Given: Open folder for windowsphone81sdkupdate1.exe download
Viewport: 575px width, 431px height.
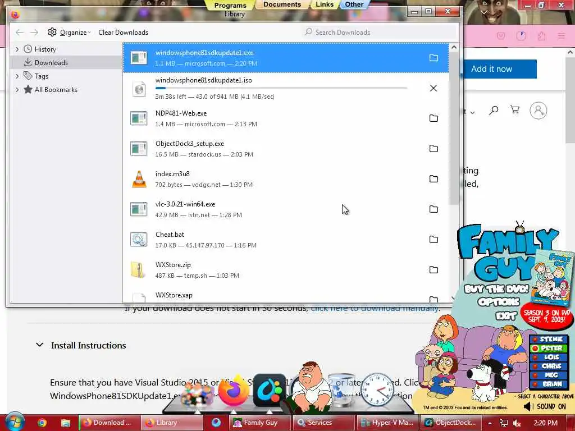Looking at the screenshot, I should 433,58.
